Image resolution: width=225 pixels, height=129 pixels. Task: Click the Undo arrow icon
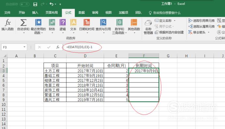(x=51, y=4)
